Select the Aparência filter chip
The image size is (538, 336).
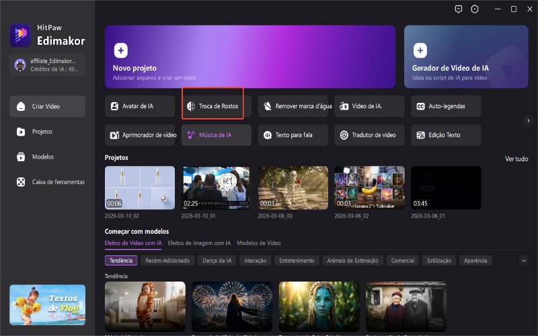coord(475,261)
